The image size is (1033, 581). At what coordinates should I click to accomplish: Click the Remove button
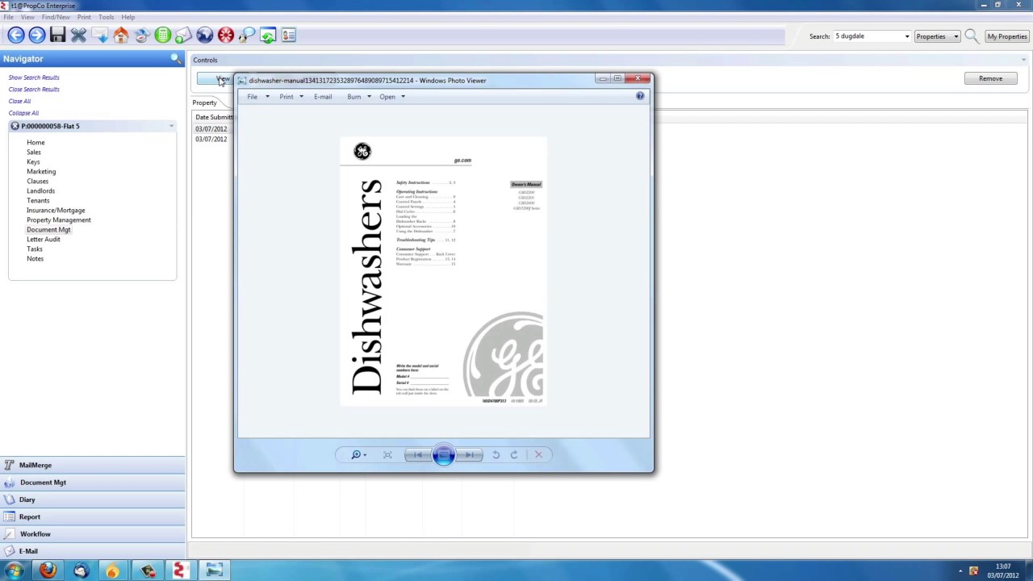point(990,78)
